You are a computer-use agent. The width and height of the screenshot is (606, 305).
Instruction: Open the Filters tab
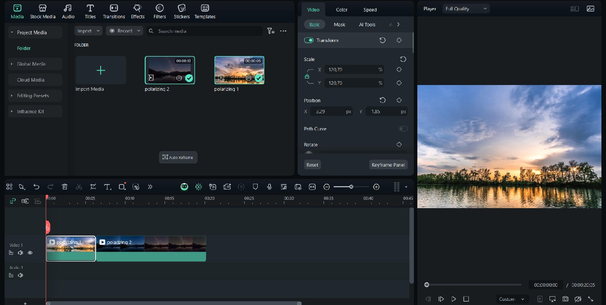coord(160,11)
